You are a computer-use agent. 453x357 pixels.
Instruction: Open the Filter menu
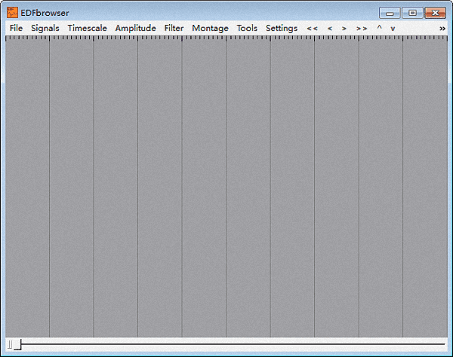coord(174,29)
